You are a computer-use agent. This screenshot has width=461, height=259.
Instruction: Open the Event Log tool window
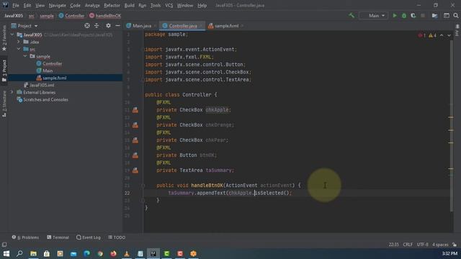click(x=88, y=237)
